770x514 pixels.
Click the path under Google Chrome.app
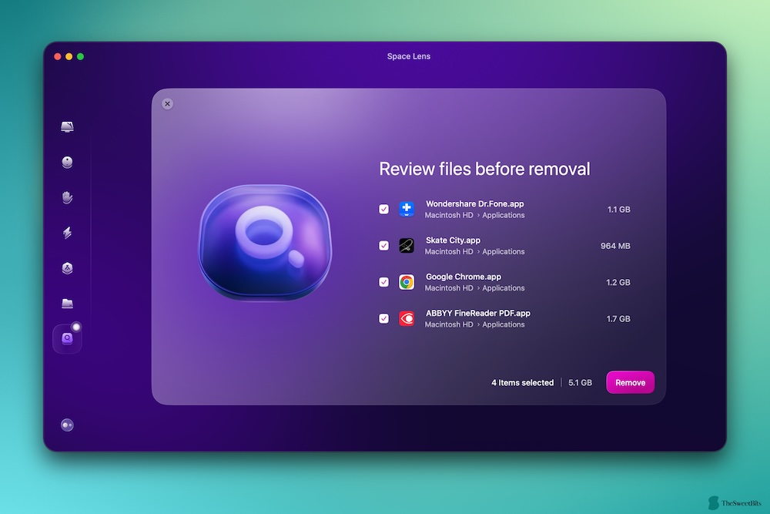click(x=474, y=288)
